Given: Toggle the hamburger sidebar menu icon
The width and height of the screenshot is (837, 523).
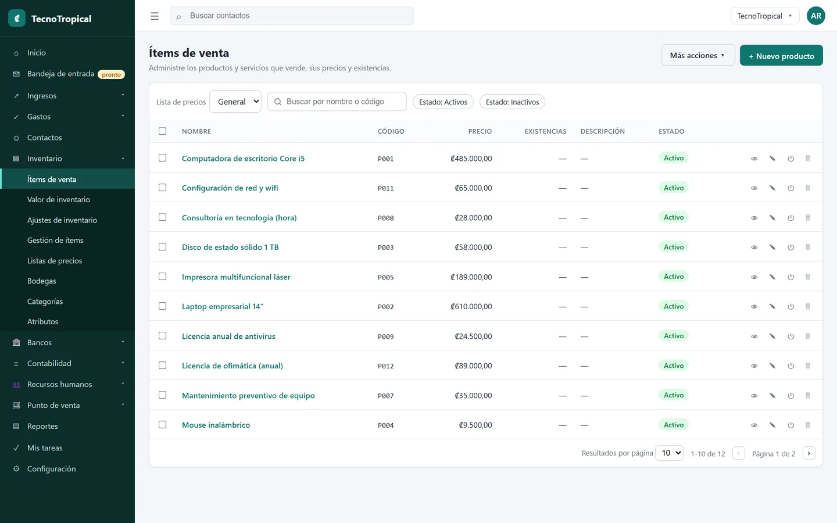Looking at the screenshot, I should [155, 16].
